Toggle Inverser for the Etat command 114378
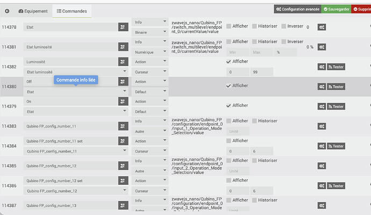 (284, 26)
